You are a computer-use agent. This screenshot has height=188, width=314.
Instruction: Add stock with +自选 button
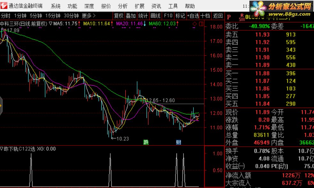pos(193,16)
